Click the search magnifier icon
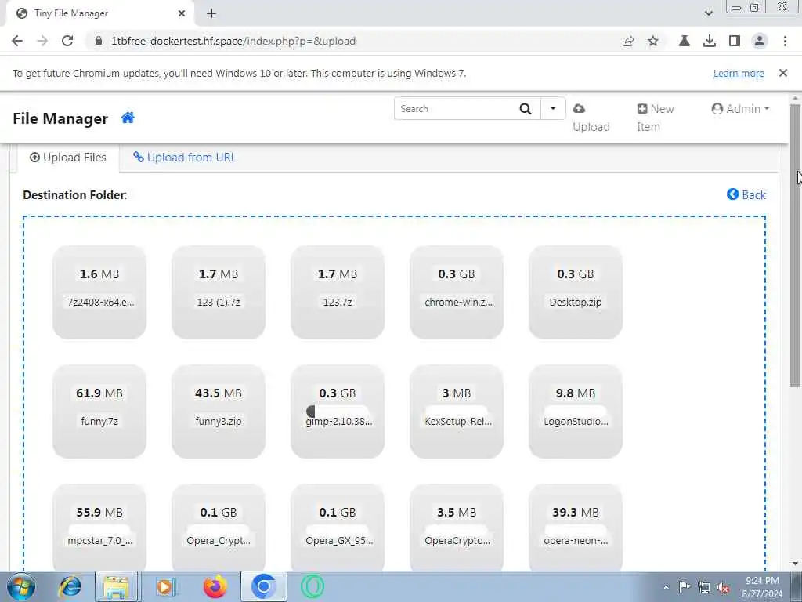 pos(526,108)
